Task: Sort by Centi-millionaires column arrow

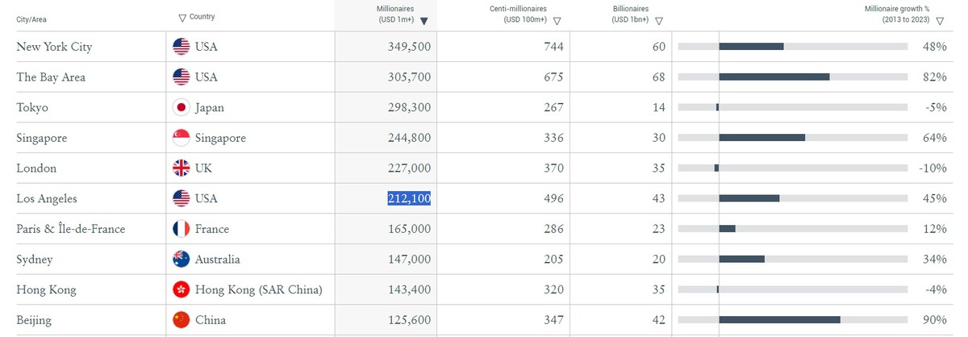Action: (557, 22)
